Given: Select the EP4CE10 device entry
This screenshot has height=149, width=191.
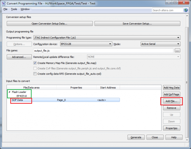Looking at the screenshot, I should 22,96.
